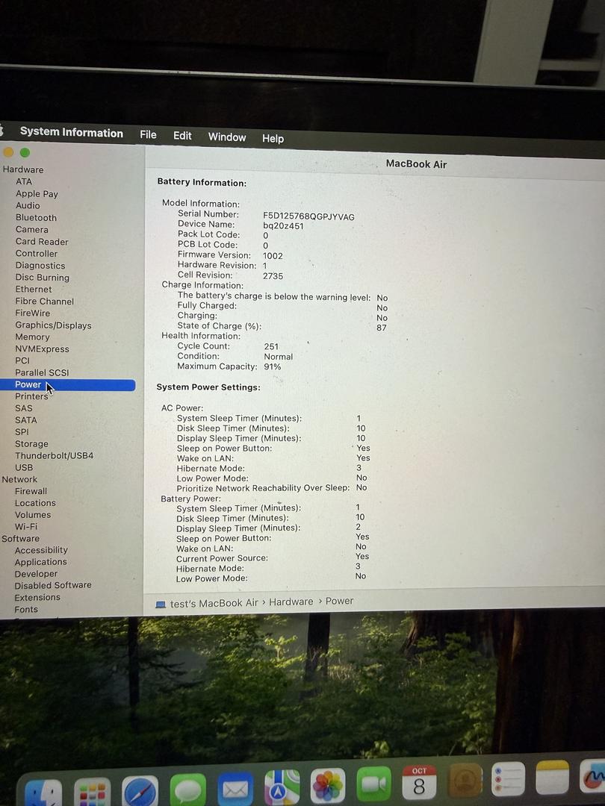This screenshot has width=605, height=806.
Task: Collapse the Software category in sidebar
Action: (x=21, y=539)
